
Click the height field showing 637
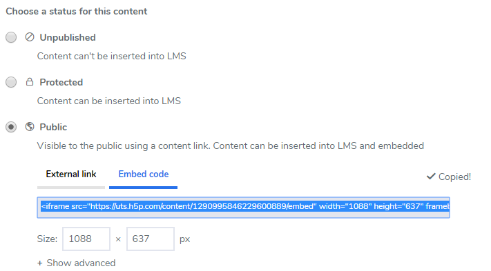151,239
